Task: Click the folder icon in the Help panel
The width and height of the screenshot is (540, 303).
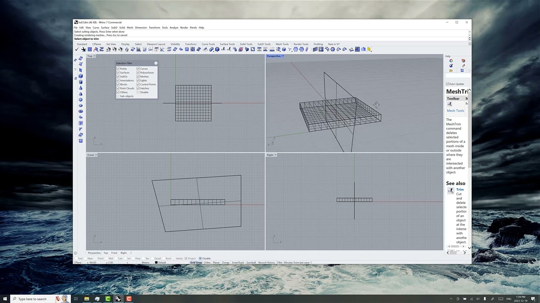Action: 451,70
